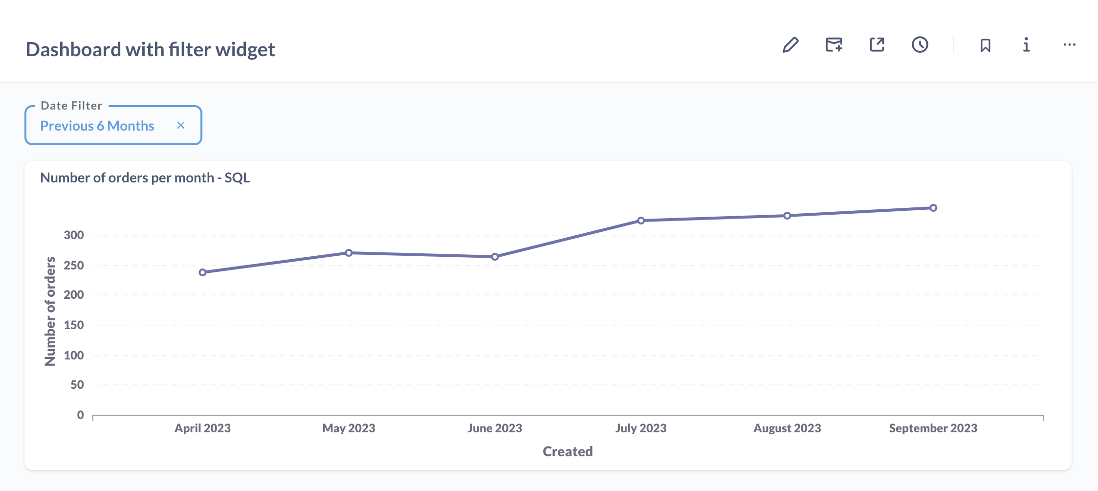Viewport: 1098px width, 491px height.
Task: Click the June 2023 data point
Action: (x=495, y=257)
